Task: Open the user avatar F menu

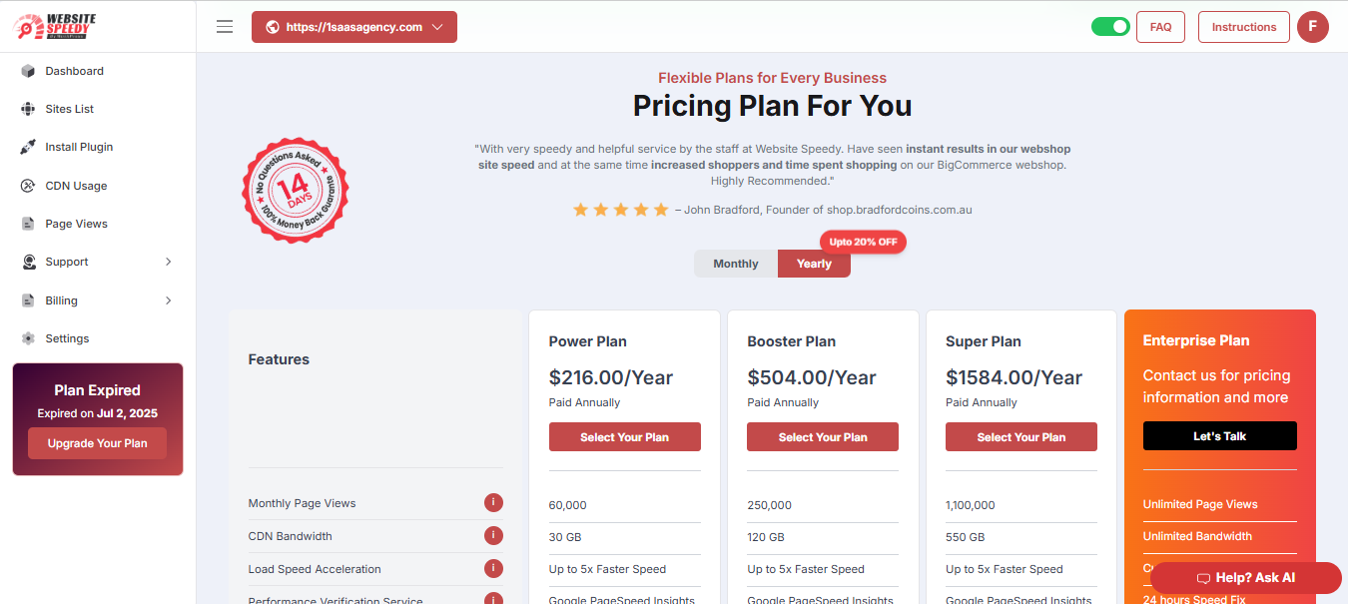Action: [1313, 27]
